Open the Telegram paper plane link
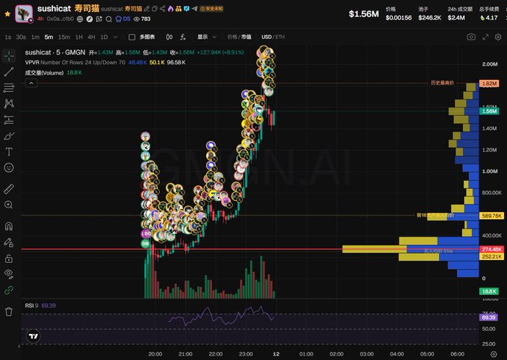The width and height of the screenshot is (507, 360). pyautogui.click(x=194, y=9)
